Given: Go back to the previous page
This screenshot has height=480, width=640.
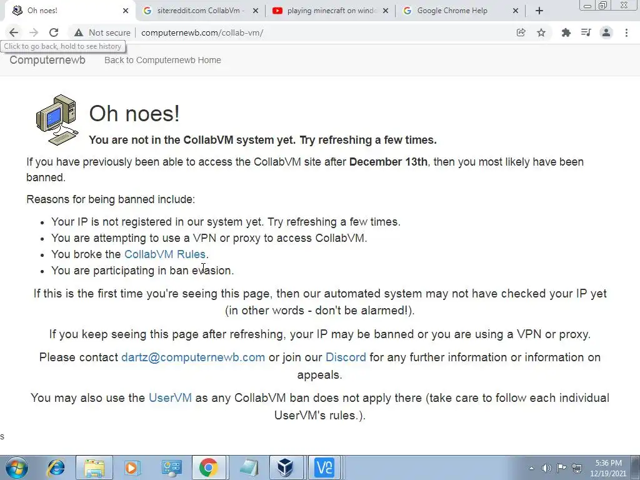Looking at the screenshot, I should (14, 32).
